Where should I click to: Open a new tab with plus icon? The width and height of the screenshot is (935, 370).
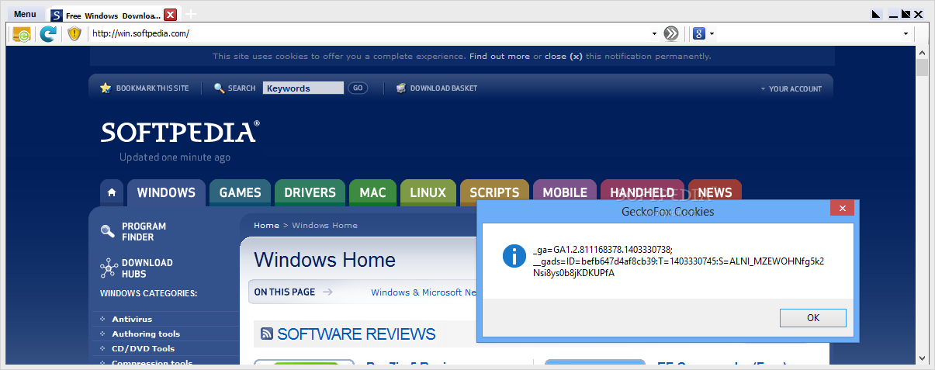click(191, 14)
